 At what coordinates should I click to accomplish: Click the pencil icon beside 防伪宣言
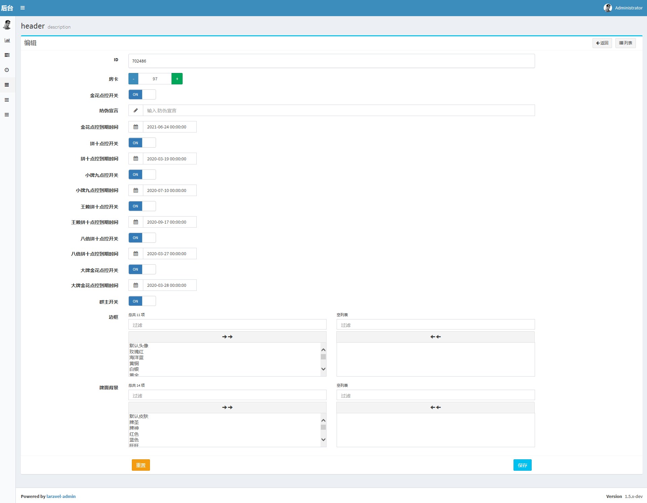click(x=136, y=110)
